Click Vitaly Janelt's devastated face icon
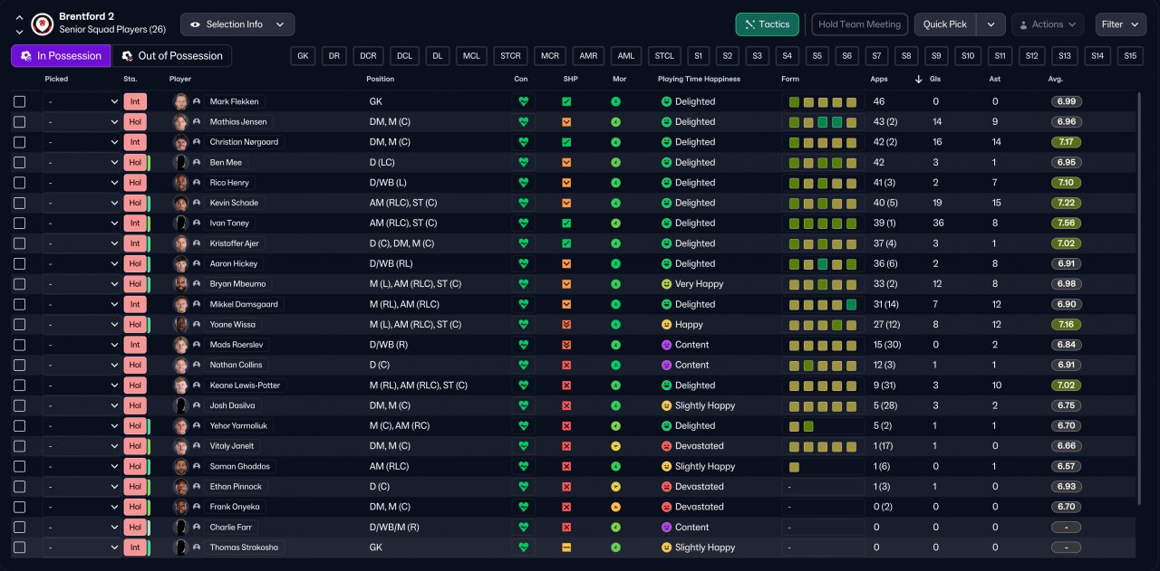Screen dimensions: 1160x571 coord(666,446)
